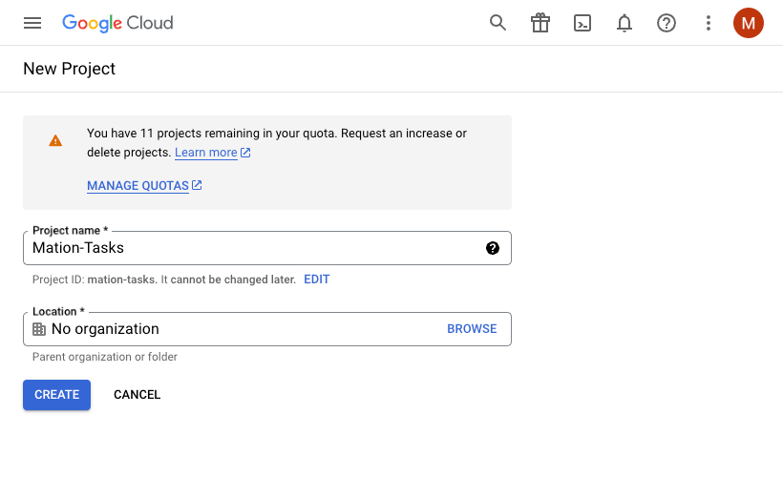Screen dimensions: 783x477
Task: Click the New Project heading
Action: point(70,69)
